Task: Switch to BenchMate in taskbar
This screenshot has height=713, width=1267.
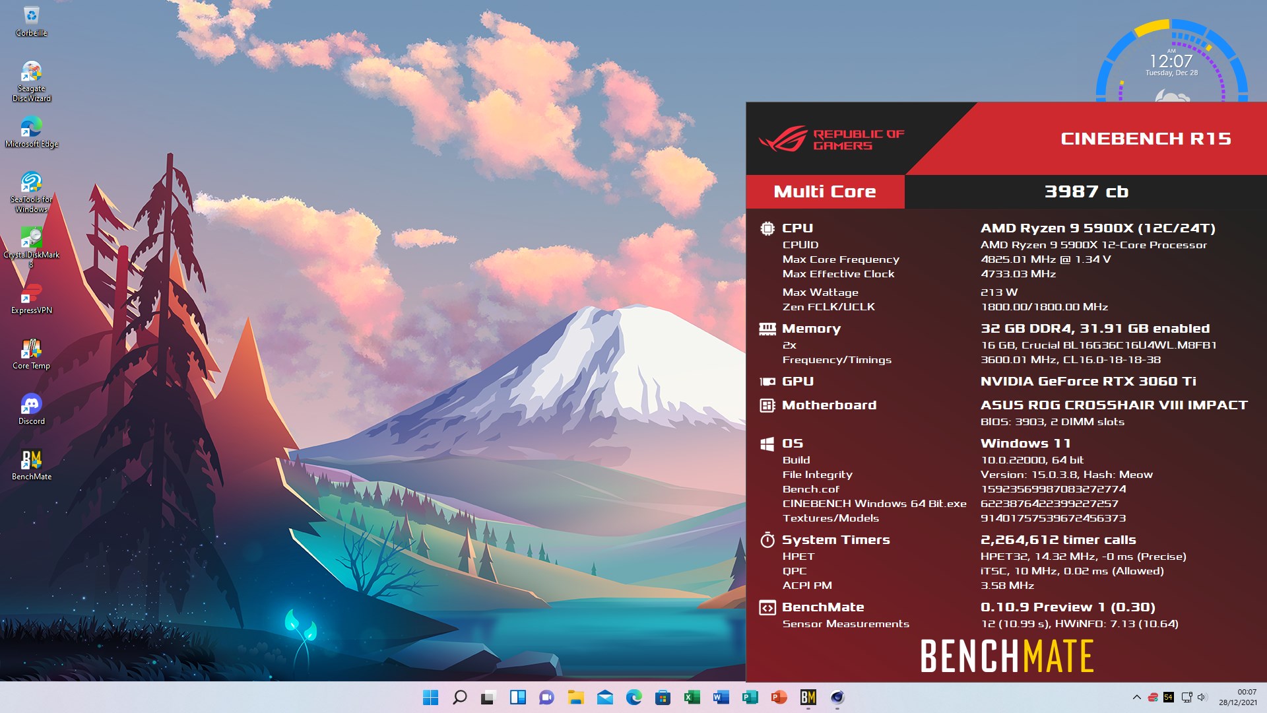Action: pos(808,697)
